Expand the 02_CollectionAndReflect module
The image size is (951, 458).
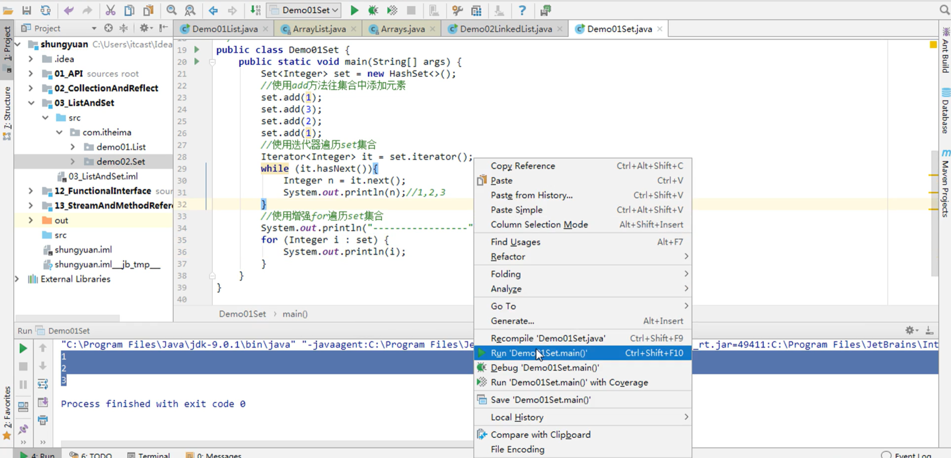point(31,88)
